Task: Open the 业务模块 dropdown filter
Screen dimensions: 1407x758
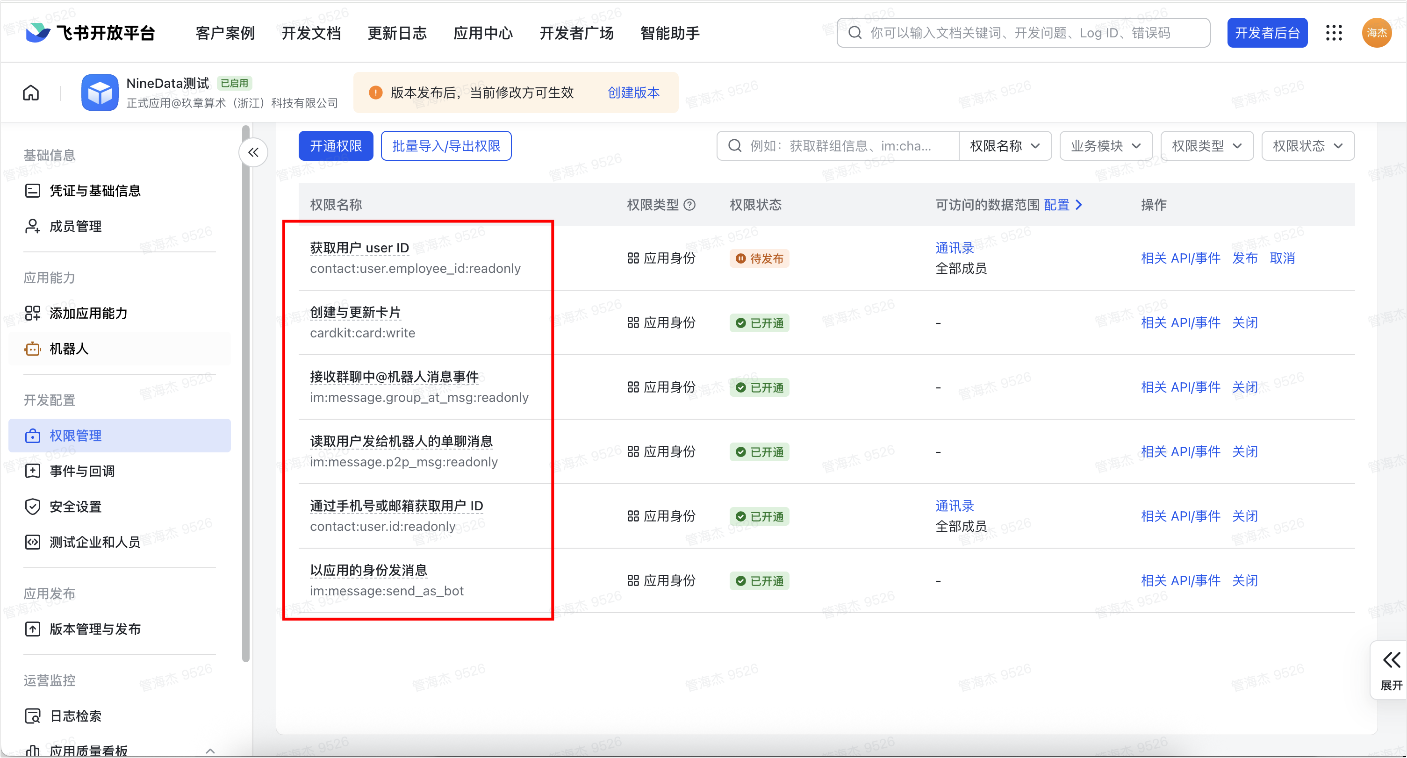Action: [1105, 146]
